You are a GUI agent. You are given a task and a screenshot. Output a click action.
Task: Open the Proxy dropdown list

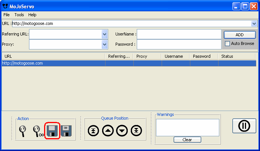point(105,44)
